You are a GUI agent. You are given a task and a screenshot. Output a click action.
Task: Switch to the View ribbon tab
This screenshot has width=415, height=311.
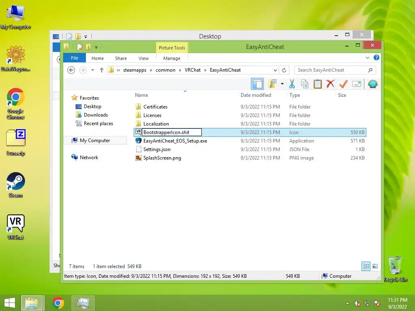point(143,58)
